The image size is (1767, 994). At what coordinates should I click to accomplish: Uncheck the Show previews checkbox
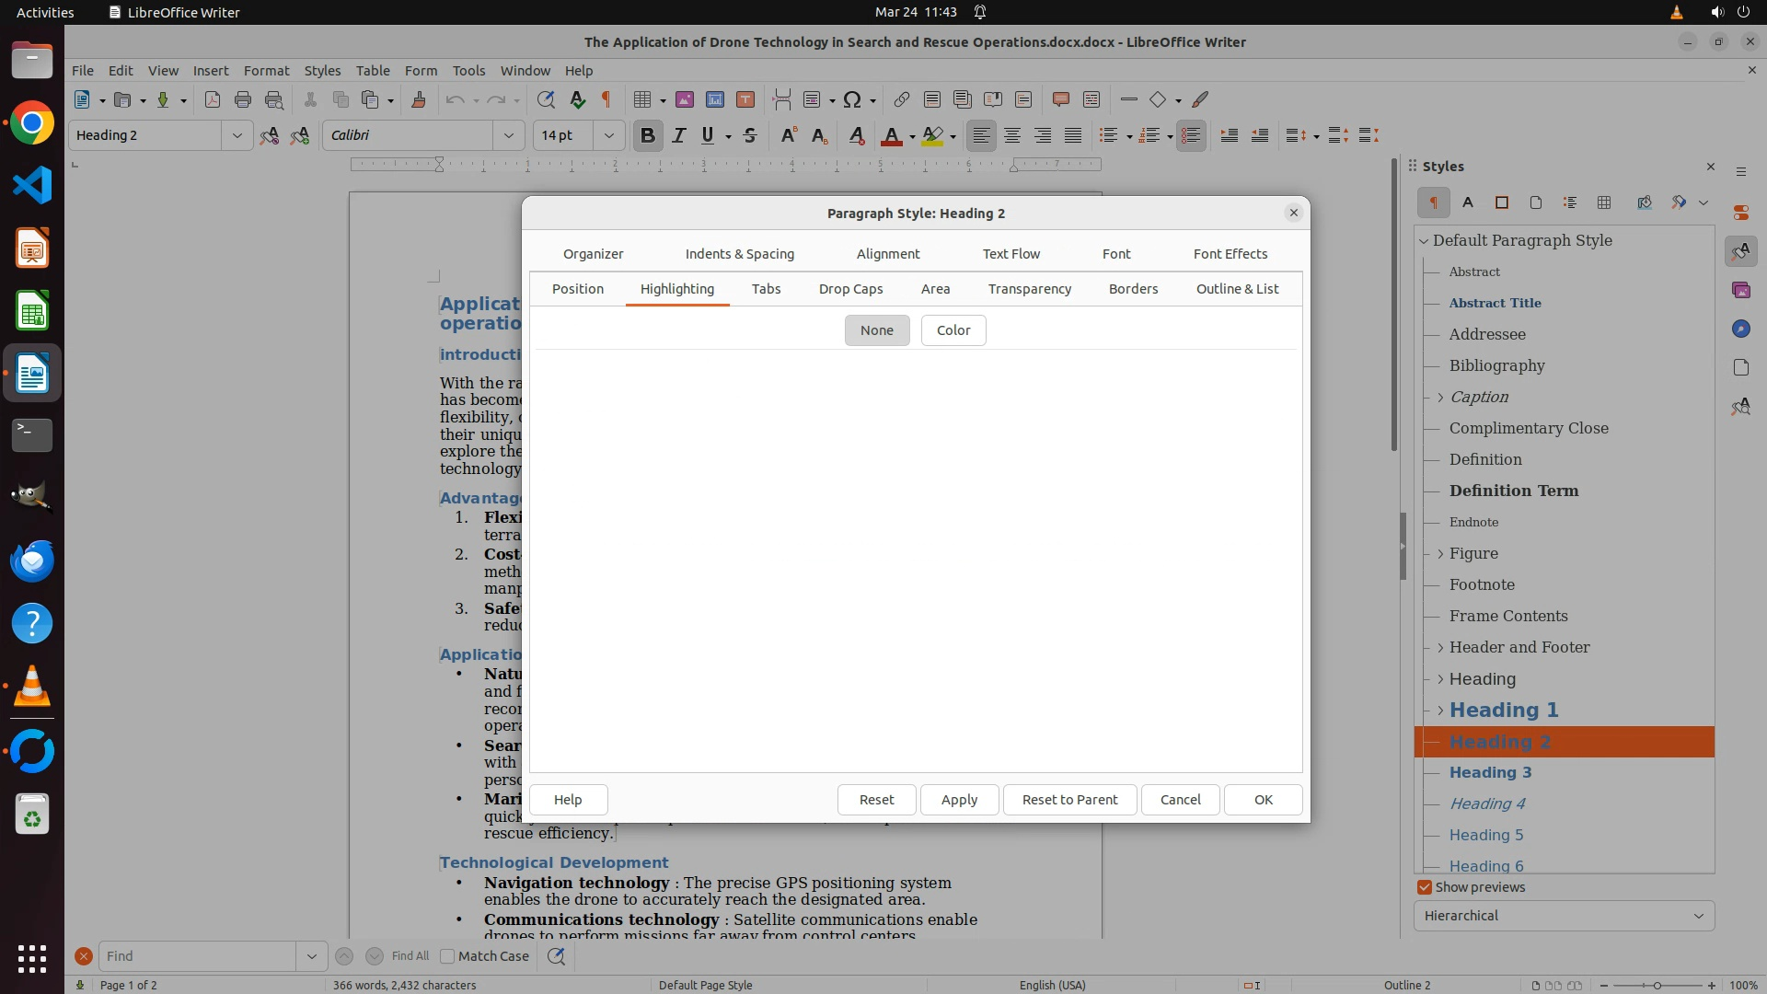point(1425,887)
